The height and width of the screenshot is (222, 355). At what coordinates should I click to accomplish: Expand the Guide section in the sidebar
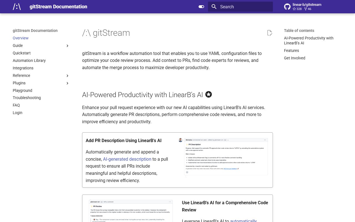tap(67, 46)
